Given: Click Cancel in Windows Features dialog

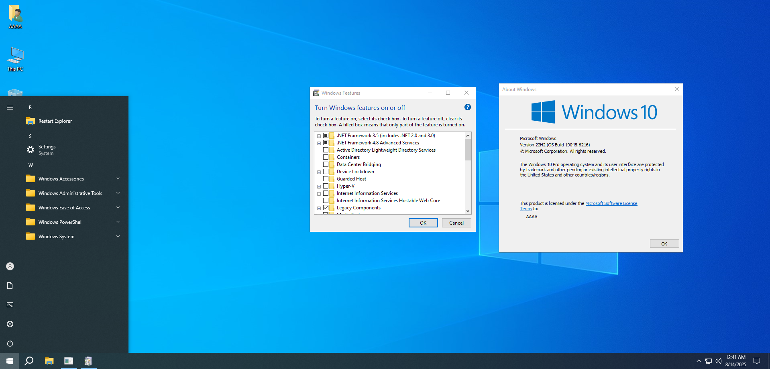Looking at the screenshot, I should click(x=456, y=223).
